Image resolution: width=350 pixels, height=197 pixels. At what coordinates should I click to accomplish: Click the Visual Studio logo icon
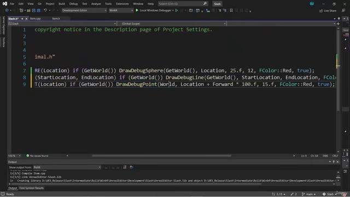tap(5, 4)
